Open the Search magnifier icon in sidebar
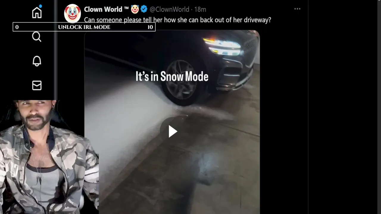Screen dimensions: 381x214 point(37,37)
